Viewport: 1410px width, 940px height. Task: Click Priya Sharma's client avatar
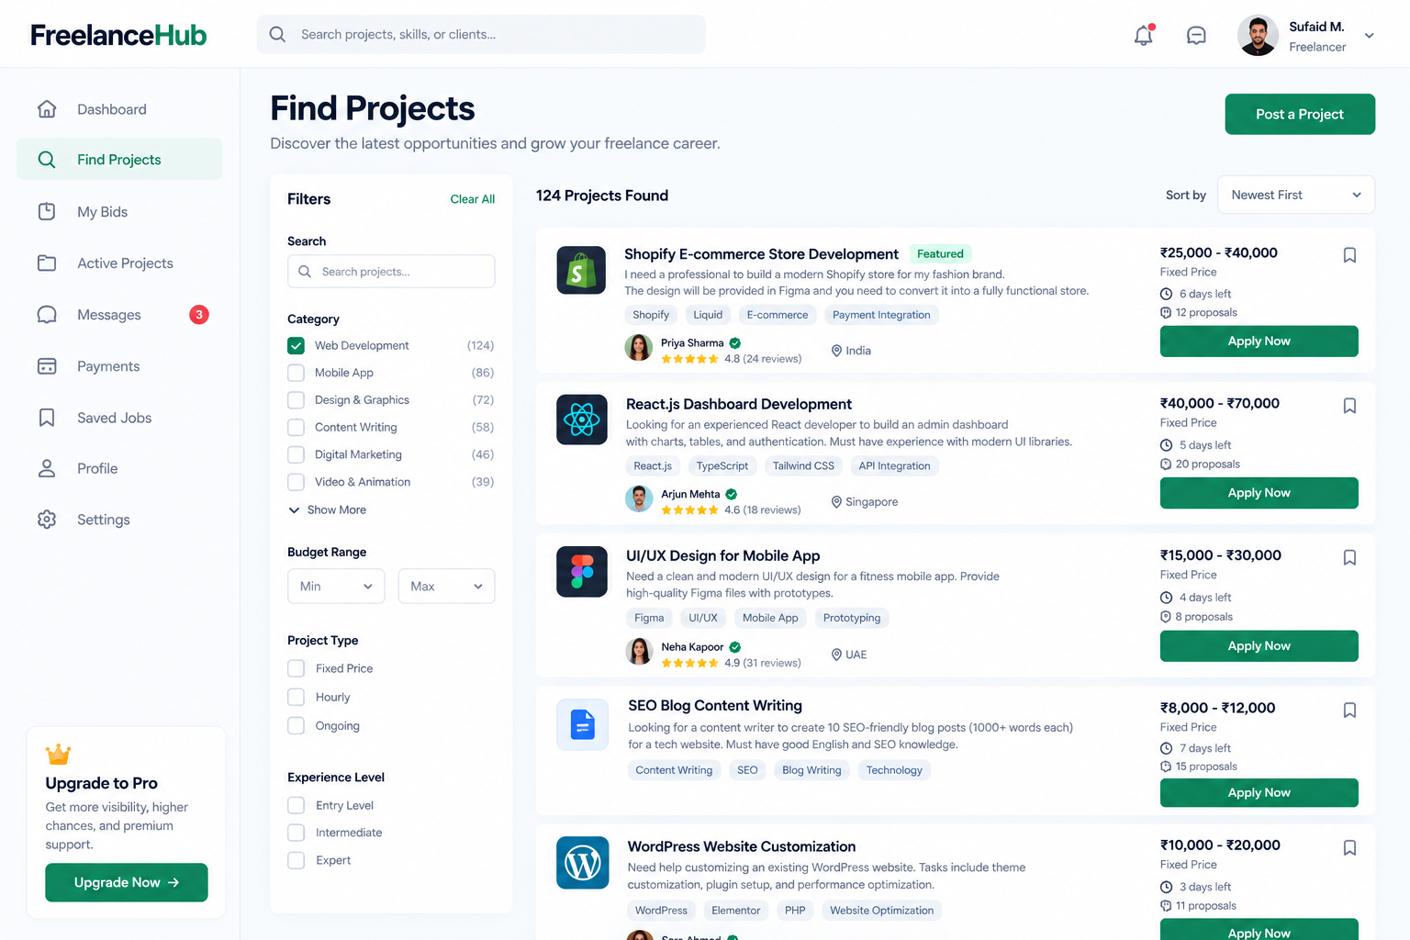coord(639,348)
